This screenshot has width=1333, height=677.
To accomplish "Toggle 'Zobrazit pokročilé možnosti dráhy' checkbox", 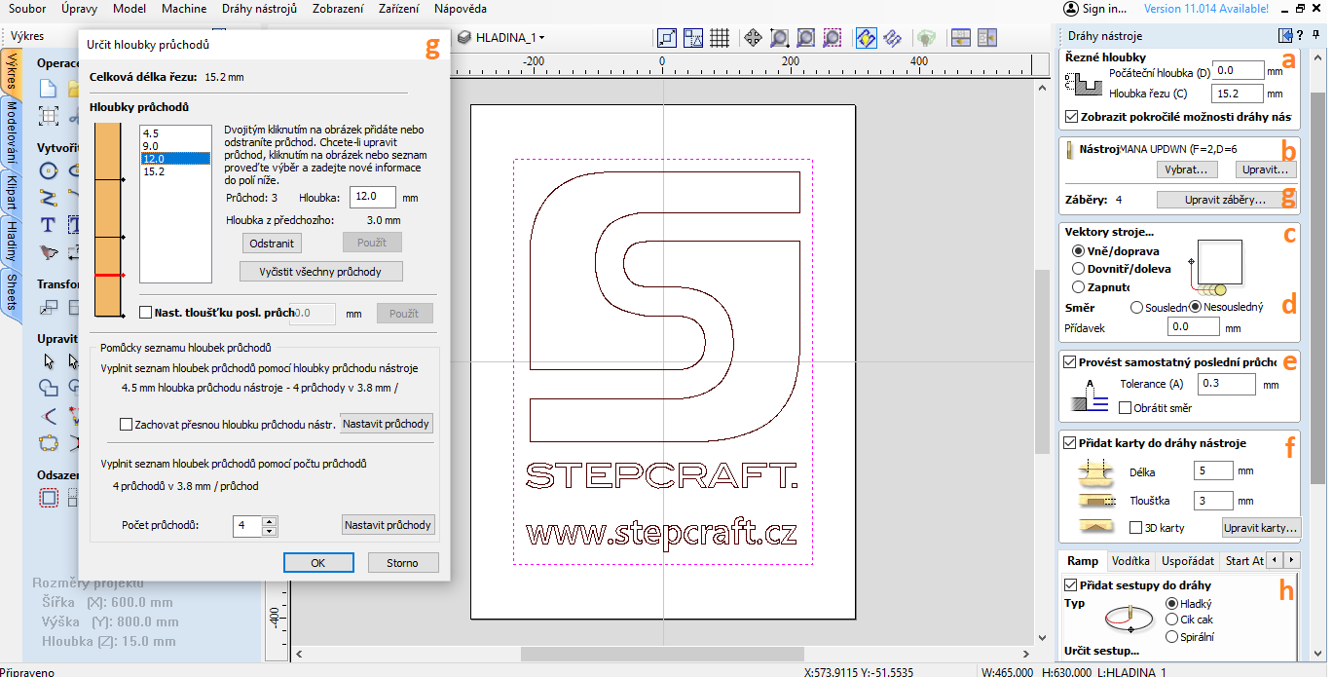I will pos(1073,117).
